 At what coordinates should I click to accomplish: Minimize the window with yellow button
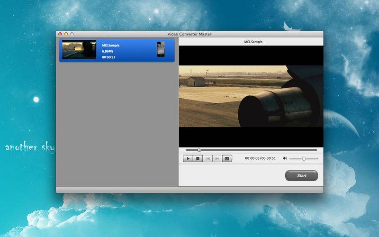pos(66,34)
